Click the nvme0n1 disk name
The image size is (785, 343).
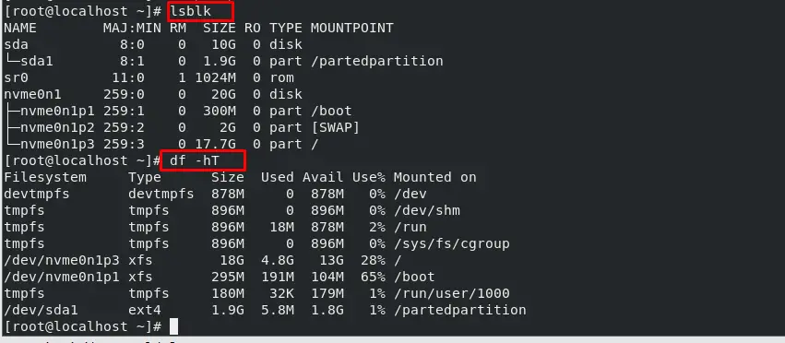(x=32, y=94)
